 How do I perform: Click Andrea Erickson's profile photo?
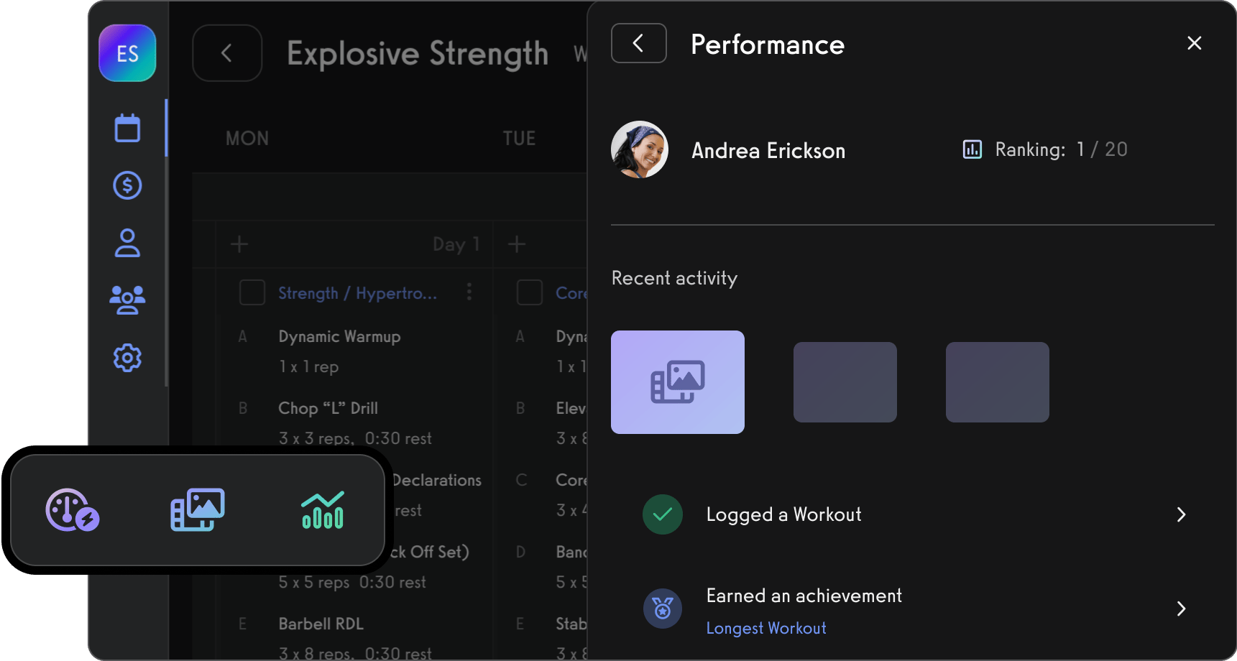click(x=639, y=150)
